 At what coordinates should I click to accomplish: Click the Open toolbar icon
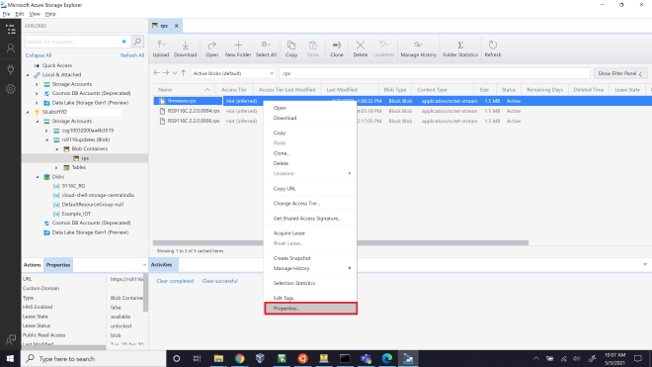[211, 48]
